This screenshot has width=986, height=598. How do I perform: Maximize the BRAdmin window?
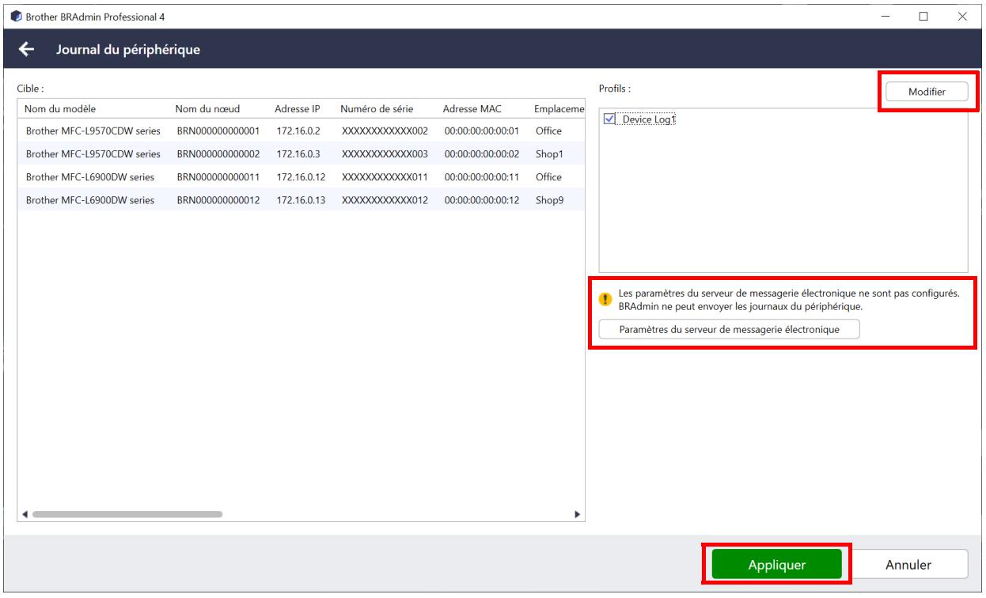click(x=923, y=16)
